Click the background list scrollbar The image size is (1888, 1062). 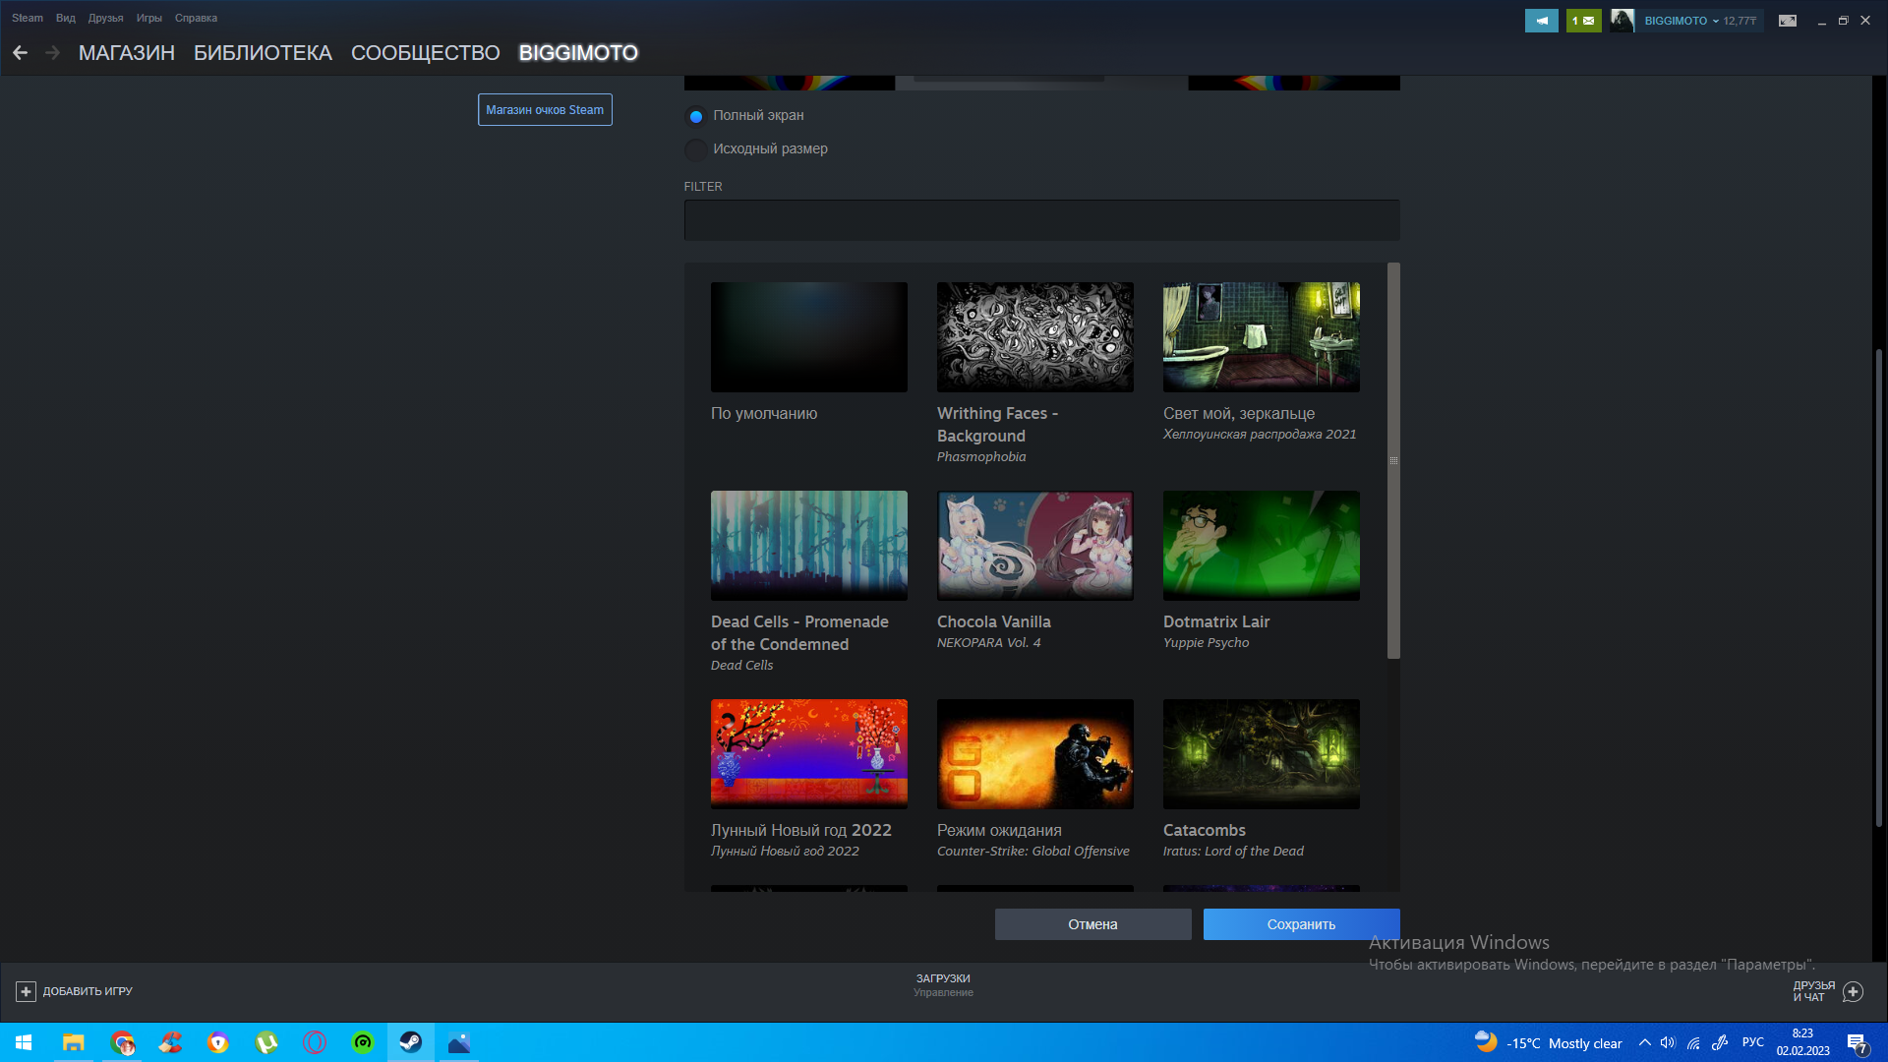click(1393, 460)
